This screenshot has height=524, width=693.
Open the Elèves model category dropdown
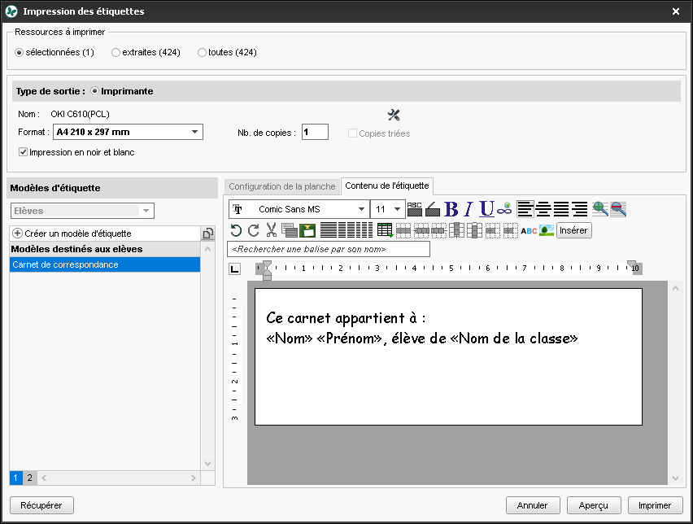pyautogui.click(x=82, y=211)
